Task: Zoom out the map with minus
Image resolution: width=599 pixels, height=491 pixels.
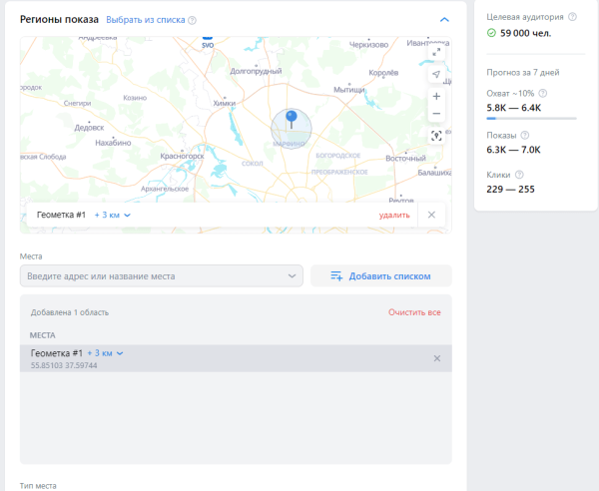Action: (436, 114)
